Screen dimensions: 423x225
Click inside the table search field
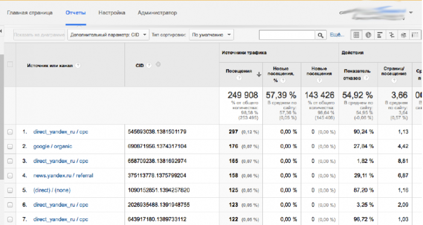point(287,35)
